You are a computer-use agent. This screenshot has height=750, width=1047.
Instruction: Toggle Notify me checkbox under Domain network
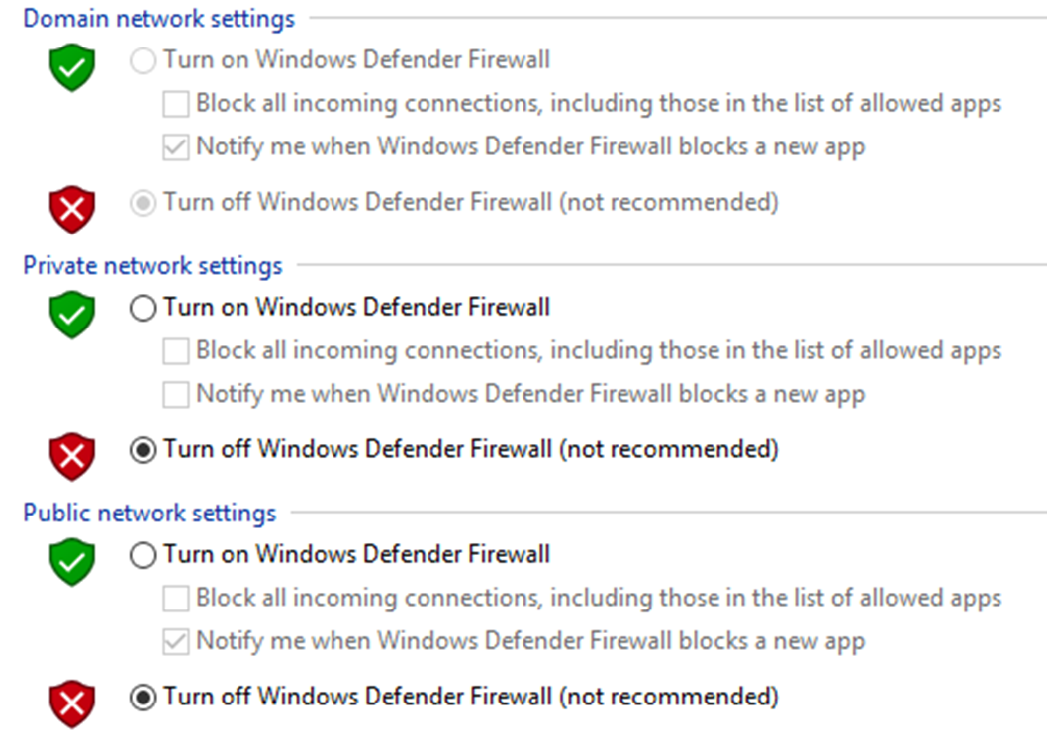tap(176, 147)
